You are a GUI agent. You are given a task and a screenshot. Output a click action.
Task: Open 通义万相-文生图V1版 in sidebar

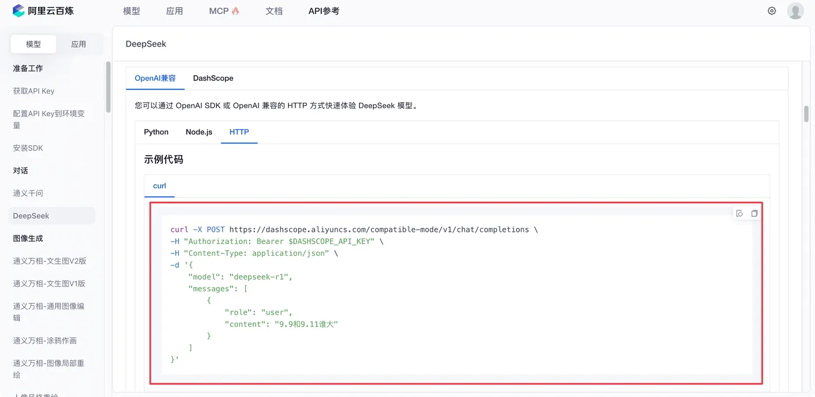pyautogui.click(x=49, y=284)
